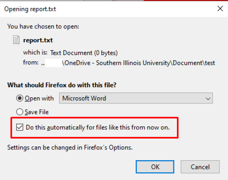The image size is (228, 180).
Task: Click 'Settings can be changed' note
Action: [70, 148]
